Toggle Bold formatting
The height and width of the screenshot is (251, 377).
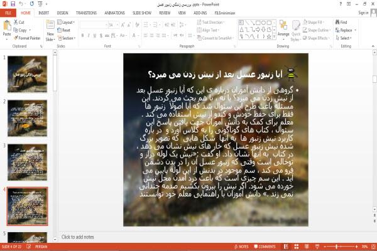(x=82, y=36)
